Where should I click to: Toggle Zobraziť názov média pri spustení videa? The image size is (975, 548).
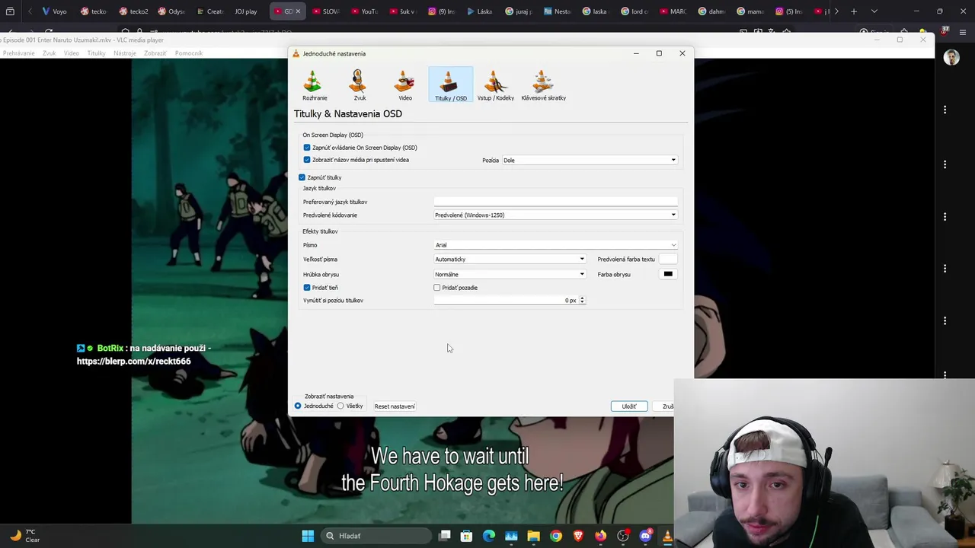(307, 160)
